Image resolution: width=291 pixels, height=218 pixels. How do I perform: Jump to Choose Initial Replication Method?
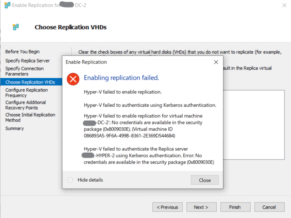tap(30, 117)
